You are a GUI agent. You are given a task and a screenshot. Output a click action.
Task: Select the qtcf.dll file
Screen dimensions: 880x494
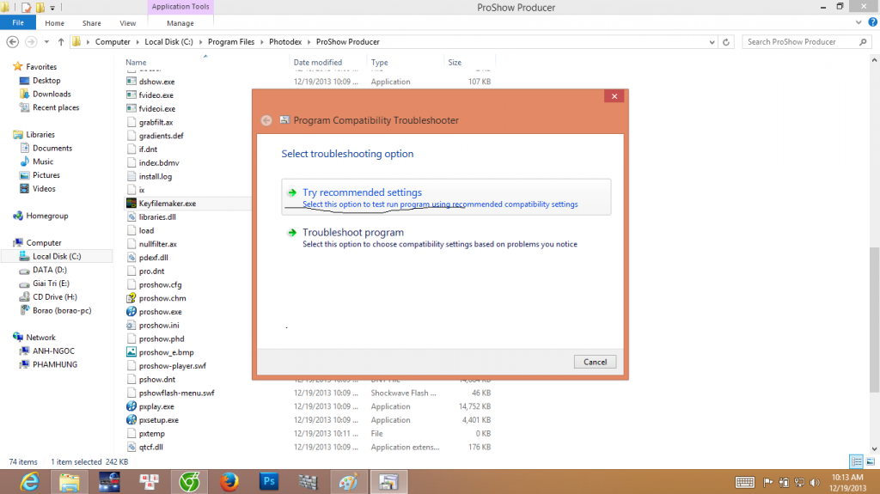(151, 447)
